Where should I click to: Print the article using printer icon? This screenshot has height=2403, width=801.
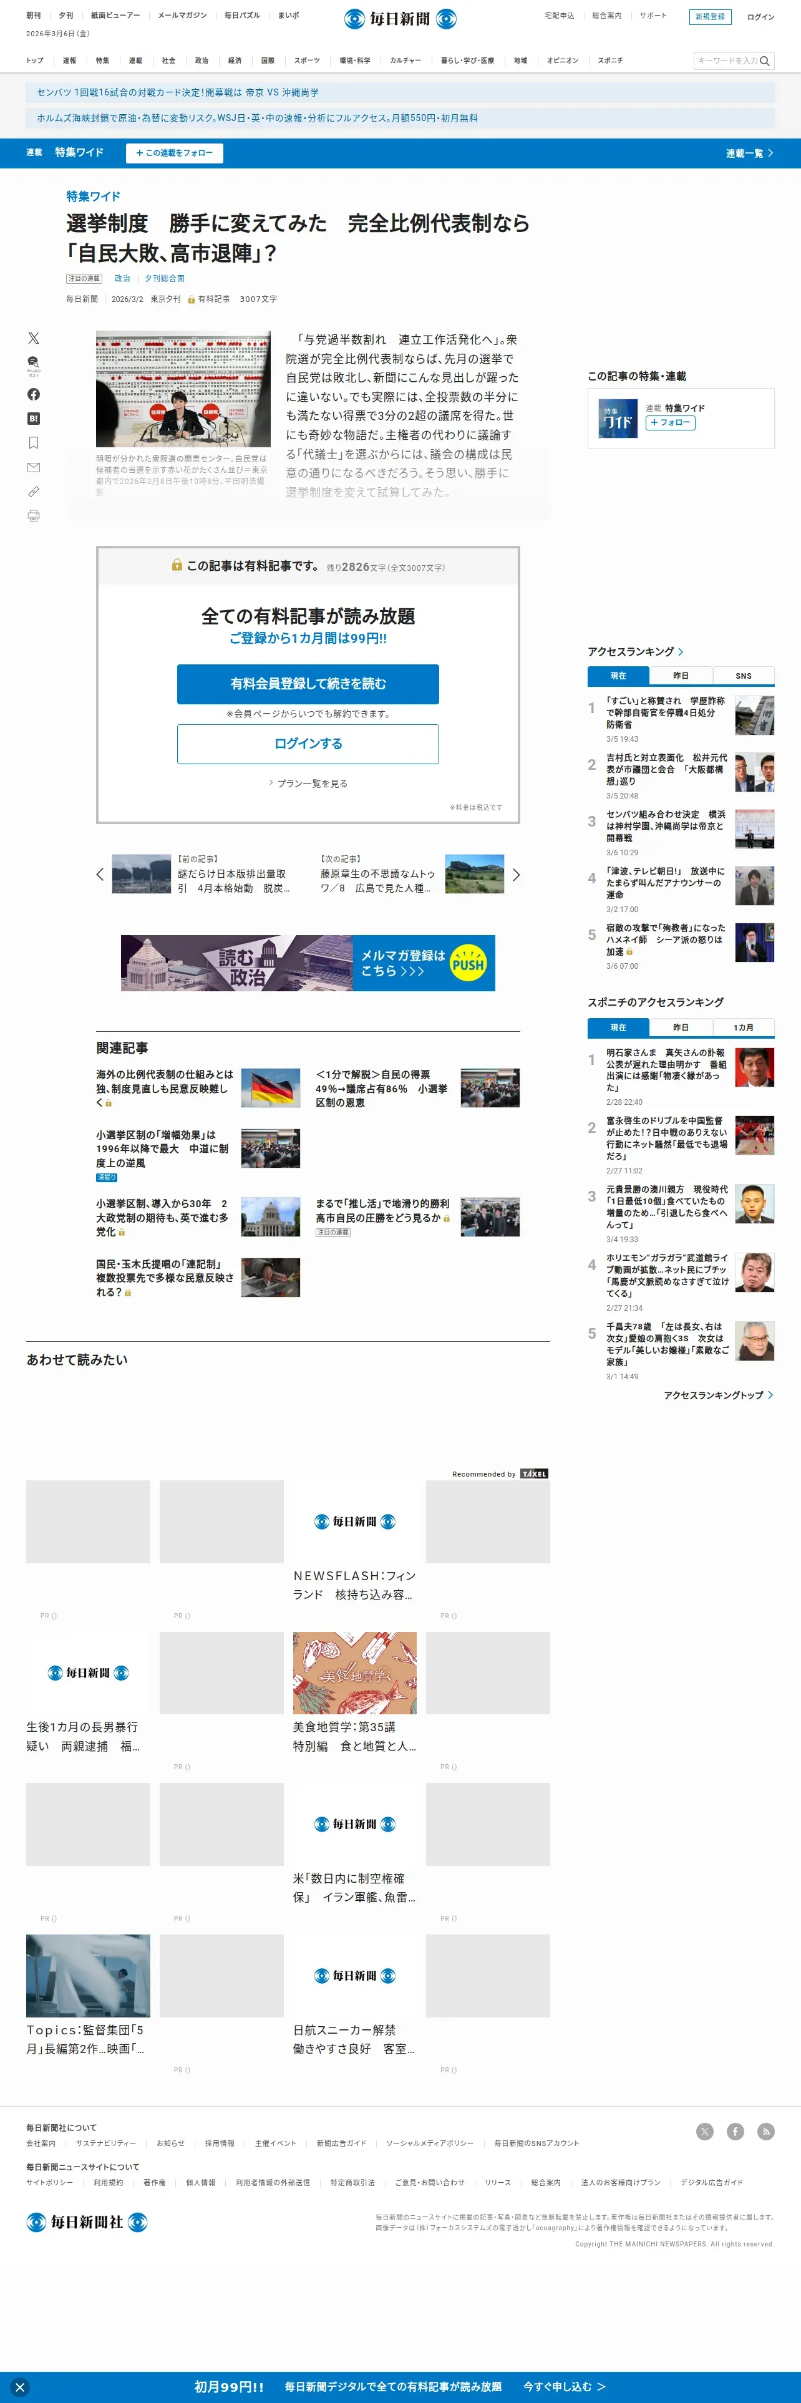click(34, 516)
